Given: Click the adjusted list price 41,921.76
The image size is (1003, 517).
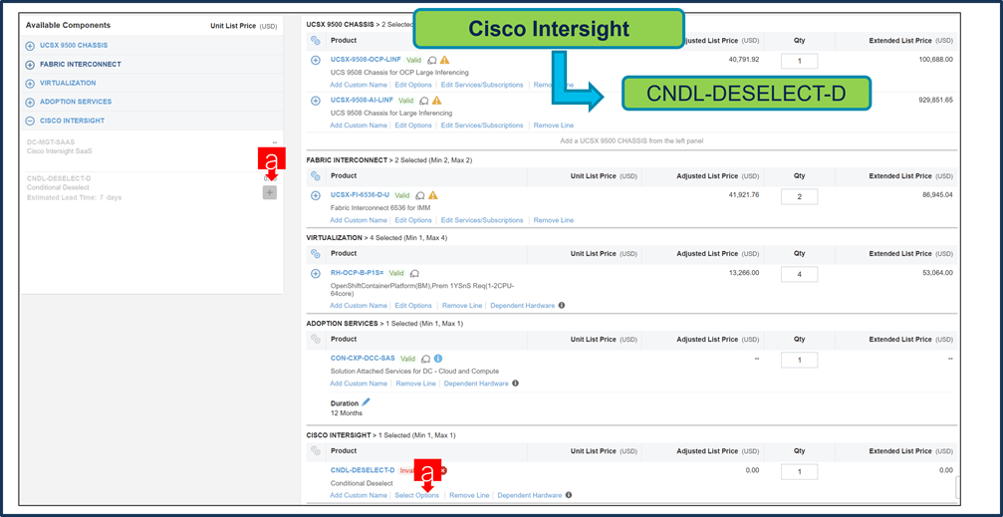Looking at the screenshot, I should 741,194.
